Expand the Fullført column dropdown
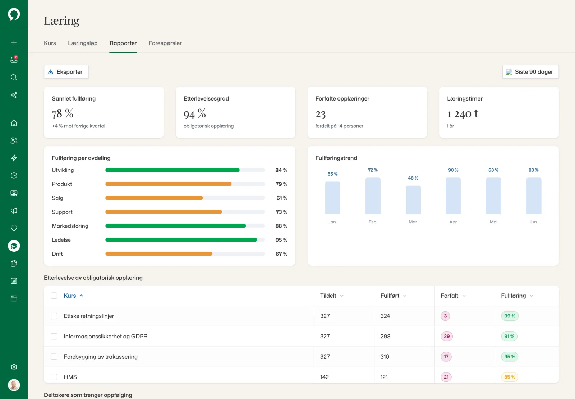575x399 pixels. pyautogui.click(x=405, y=296)
